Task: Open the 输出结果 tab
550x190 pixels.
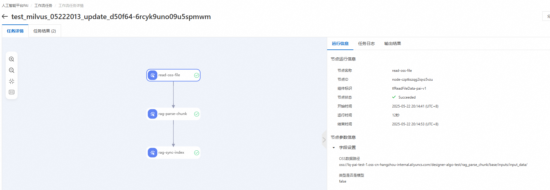Action: click(393, 43)
